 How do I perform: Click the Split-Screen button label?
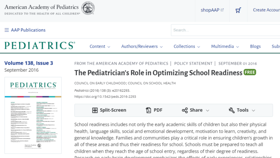click(113, 110)
